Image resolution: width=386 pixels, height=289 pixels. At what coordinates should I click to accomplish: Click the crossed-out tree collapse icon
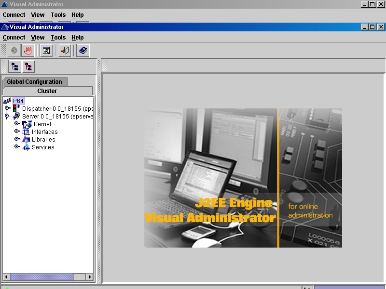point(28,66)
